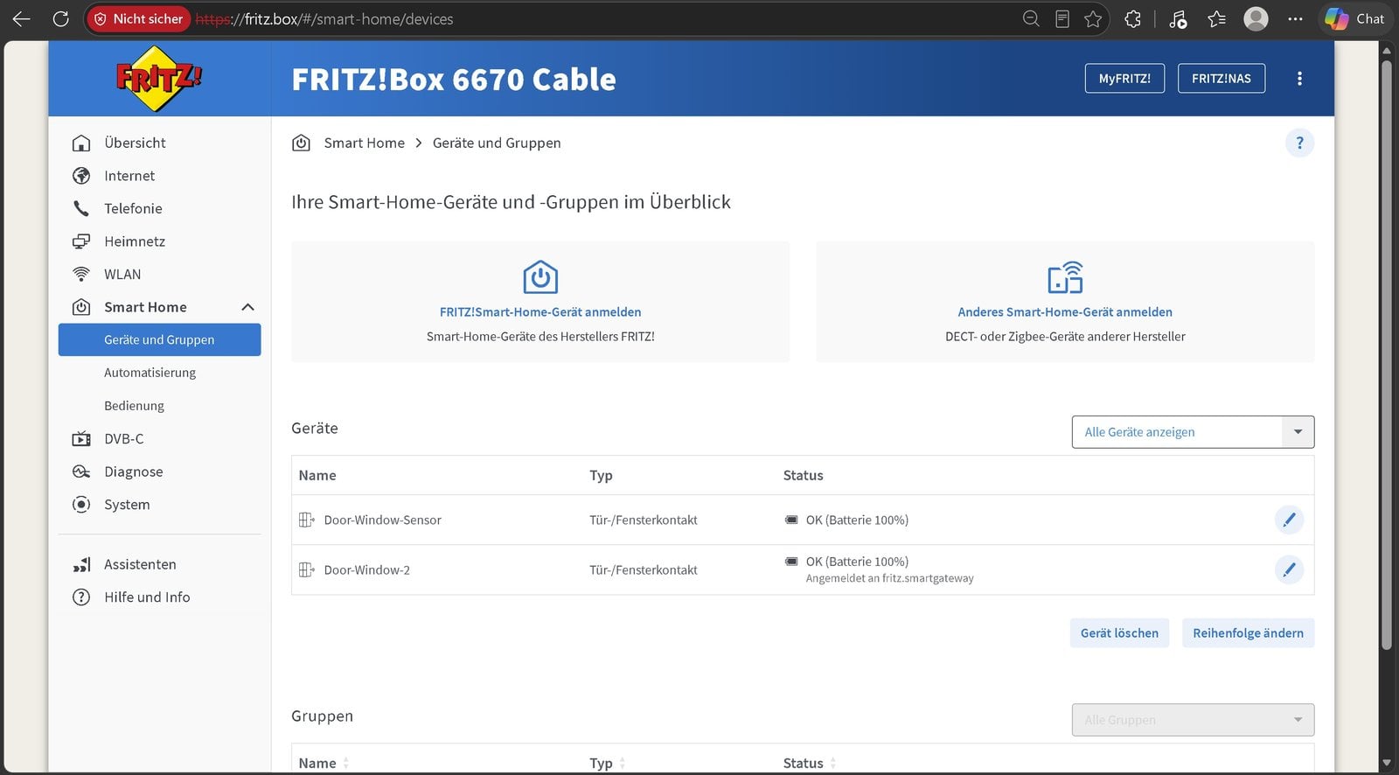
Task: Click the DVB-C television icon
Action: tap(81, 439)
